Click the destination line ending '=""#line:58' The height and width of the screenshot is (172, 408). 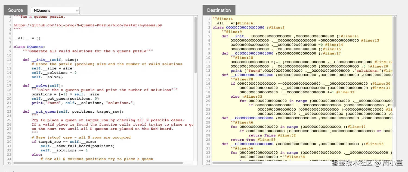[x=272, y=157]
